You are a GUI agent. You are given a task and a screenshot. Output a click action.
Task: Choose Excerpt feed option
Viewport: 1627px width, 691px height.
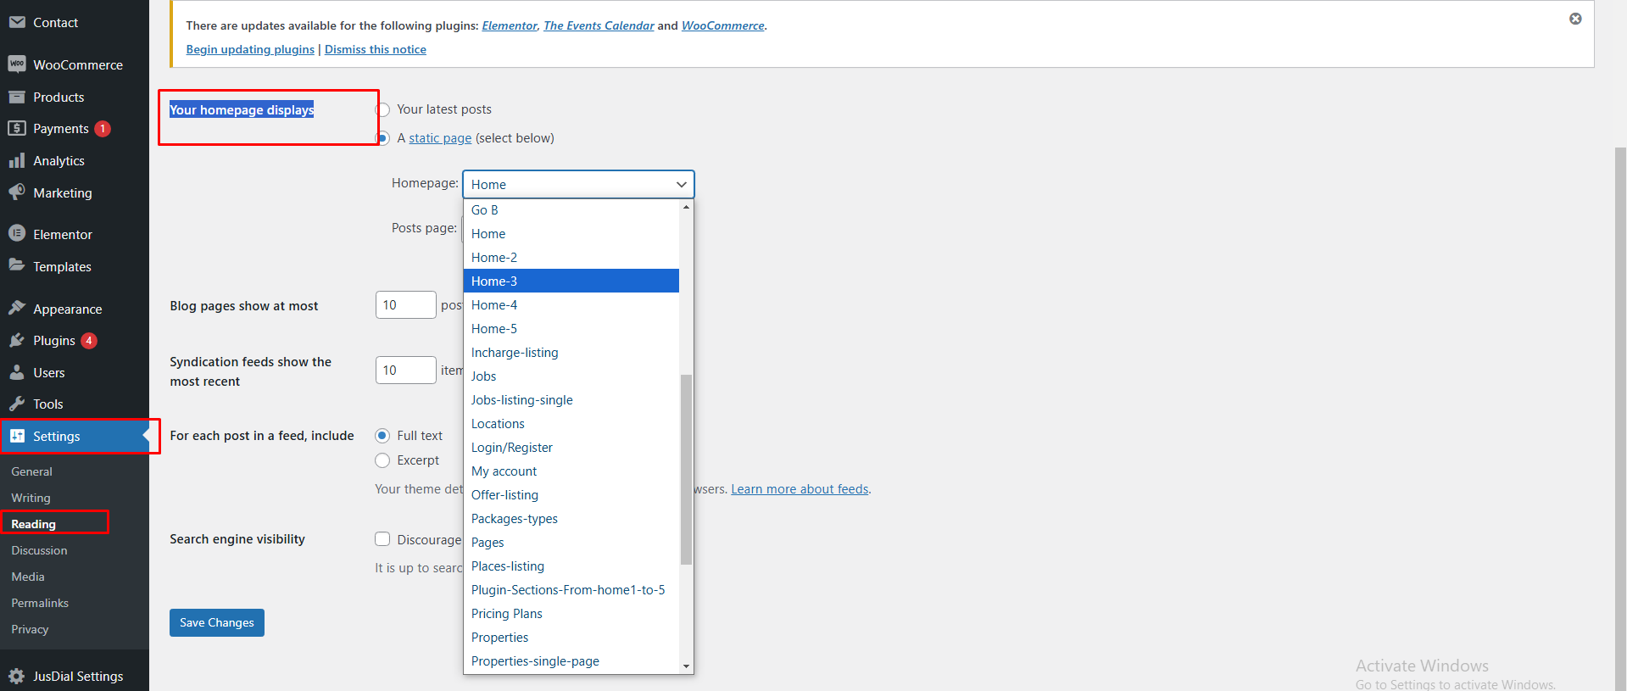(382, 460)
